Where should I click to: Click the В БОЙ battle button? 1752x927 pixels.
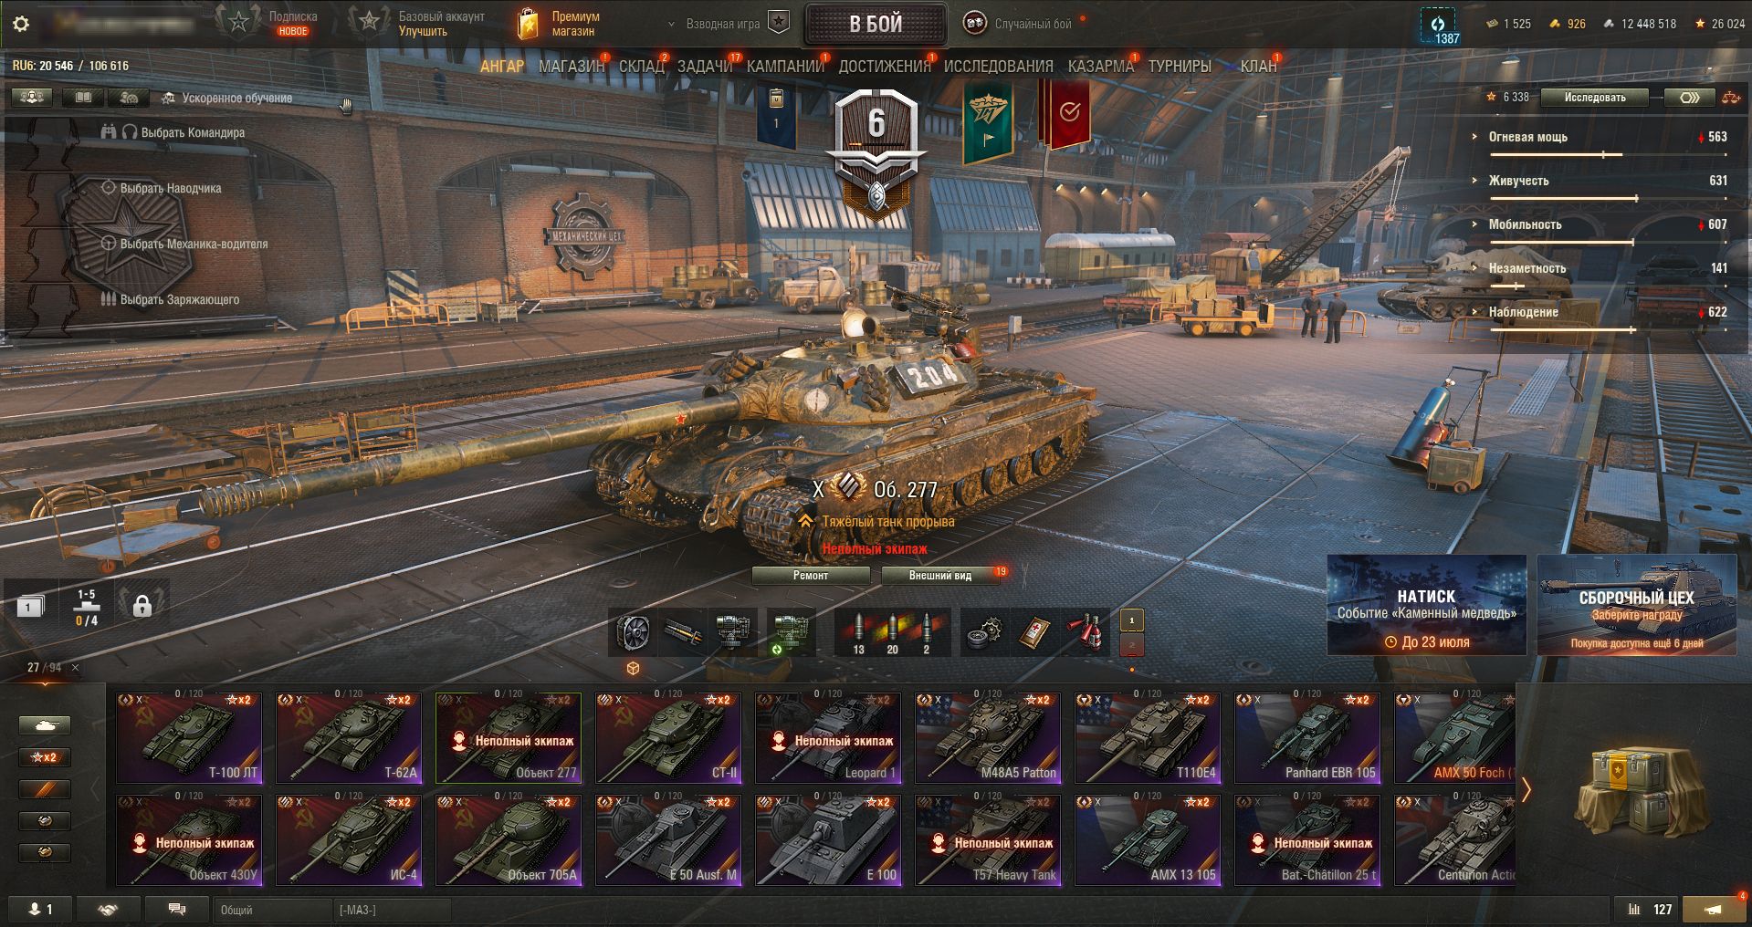pos(876,25)
